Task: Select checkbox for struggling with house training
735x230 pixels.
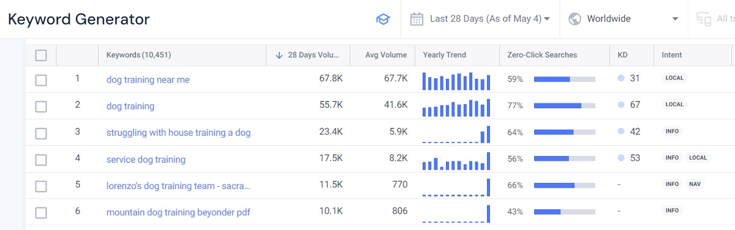Action: [41, 133]
